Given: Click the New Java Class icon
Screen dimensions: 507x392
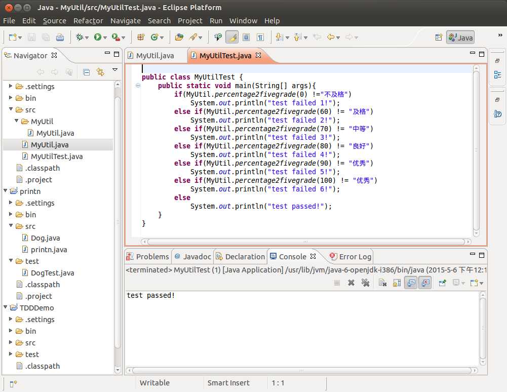Looking at the screenshot, I should pyautogui.click(x=154, y=37).
